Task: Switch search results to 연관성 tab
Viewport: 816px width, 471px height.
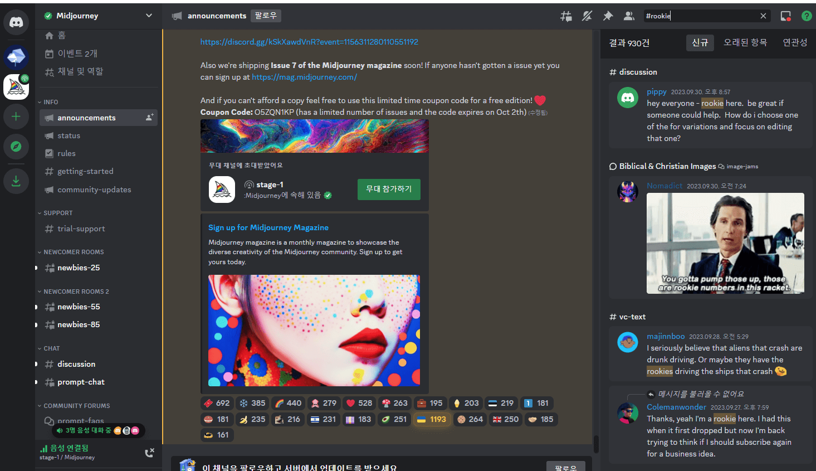Action: [795, 42]
